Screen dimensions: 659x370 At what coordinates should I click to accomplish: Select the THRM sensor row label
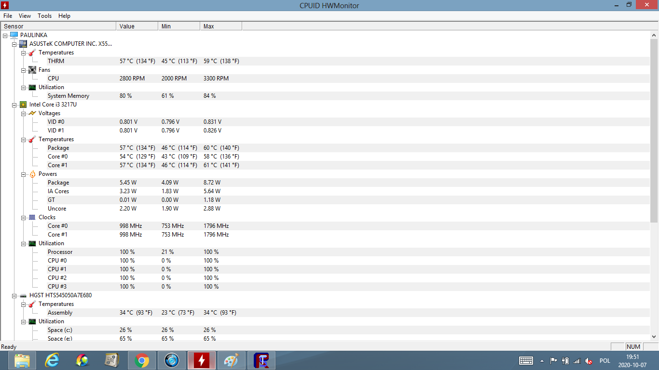click(56, 61)
